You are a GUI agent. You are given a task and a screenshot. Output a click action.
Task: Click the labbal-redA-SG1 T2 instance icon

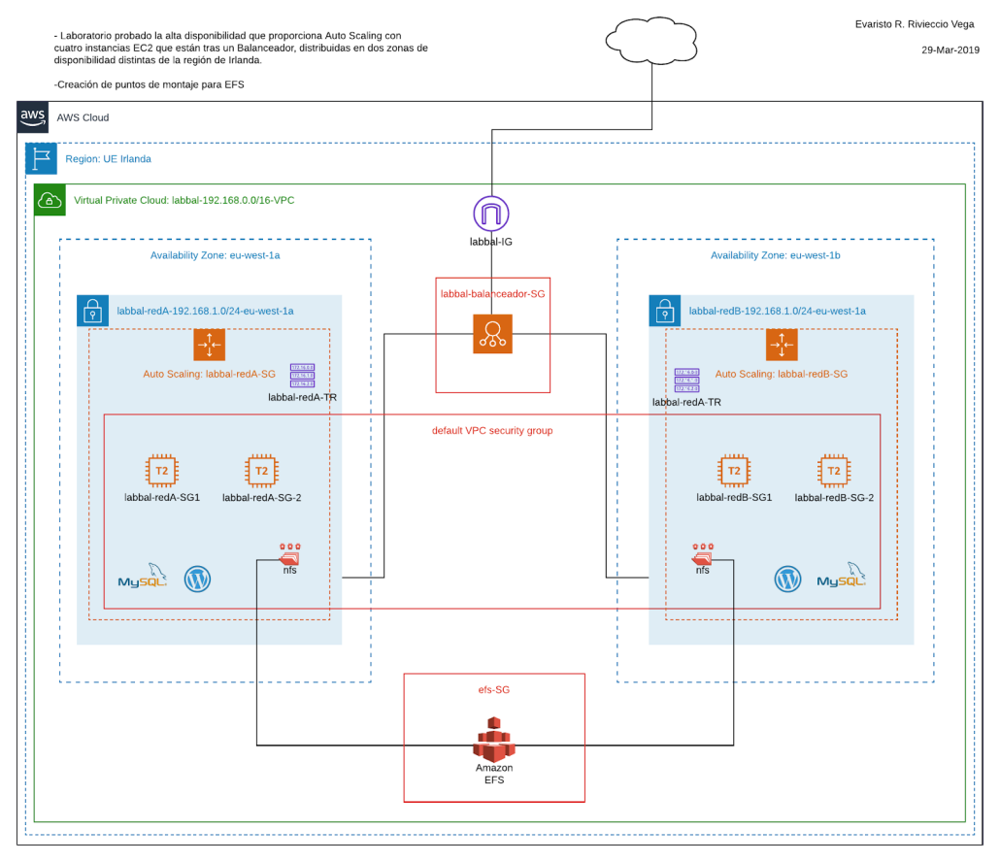161,471
